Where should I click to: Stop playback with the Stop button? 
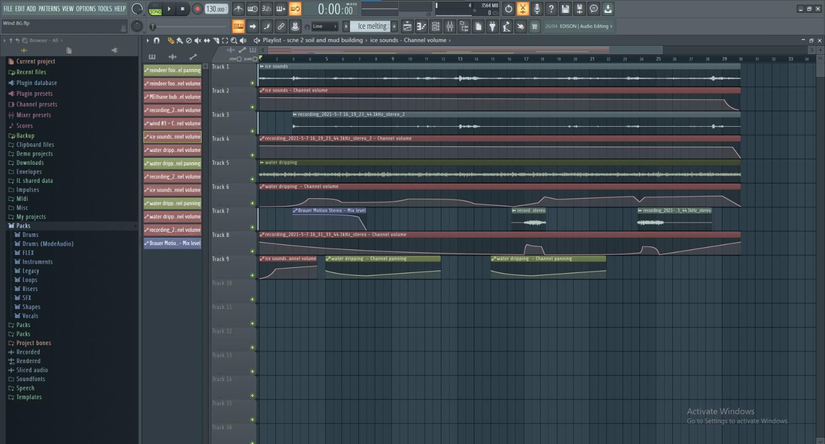pos(183,9)
